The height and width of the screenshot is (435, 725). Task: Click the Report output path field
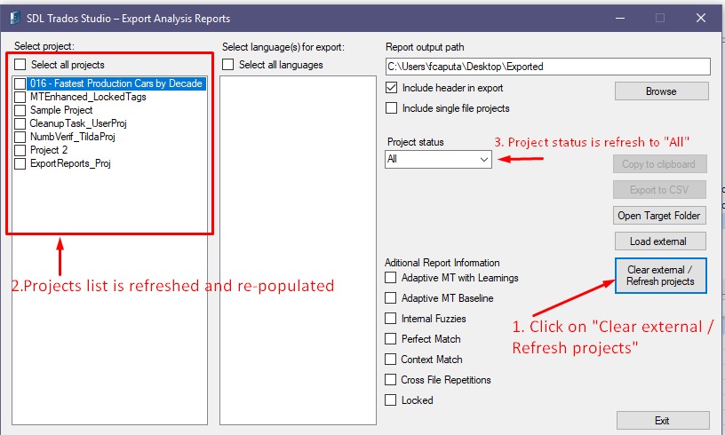[x=548, y=67]
